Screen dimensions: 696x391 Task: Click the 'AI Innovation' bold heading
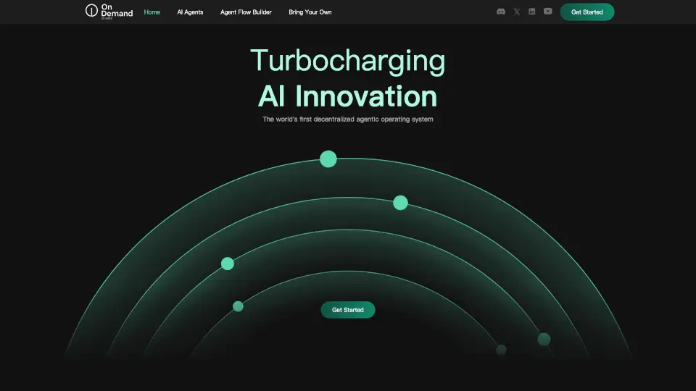(348, 96)
